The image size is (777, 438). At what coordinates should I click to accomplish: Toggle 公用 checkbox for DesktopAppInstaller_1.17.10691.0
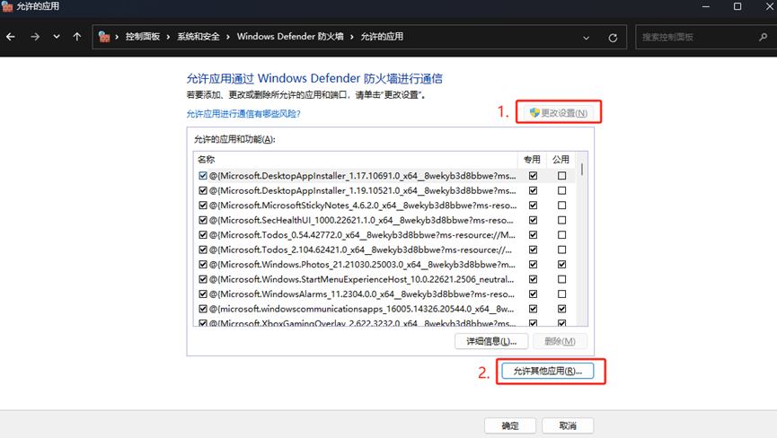coord(562,176)
